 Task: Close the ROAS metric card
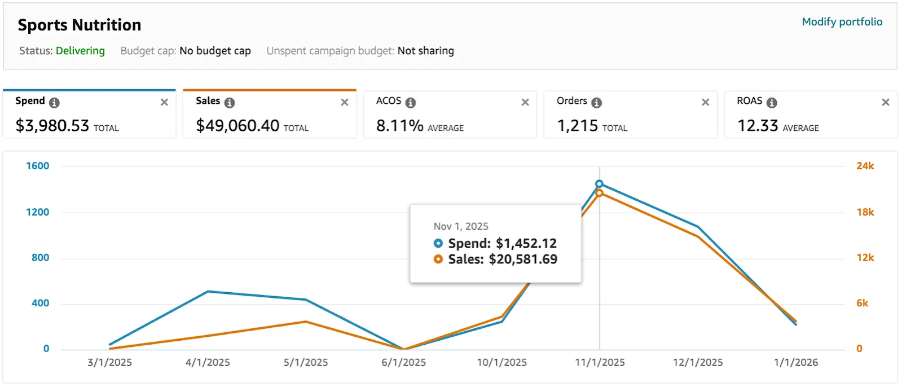pos(886,102)
